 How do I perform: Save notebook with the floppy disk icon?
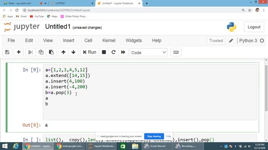coord(7,52)
